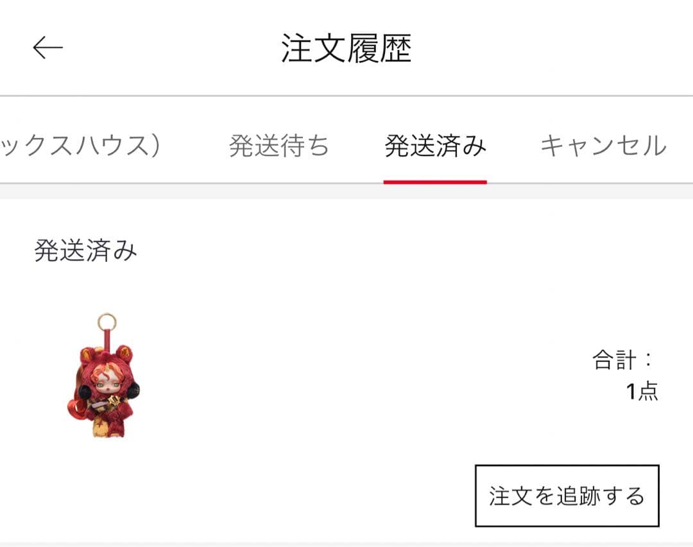693x547 pixels.
Task: Open the キャンセル tab
Action: click(x=604, y=146)
